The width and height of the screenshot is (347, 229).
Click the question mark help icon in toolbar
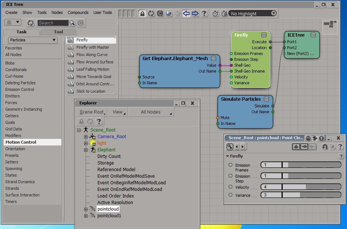click(x=204, y=14)
